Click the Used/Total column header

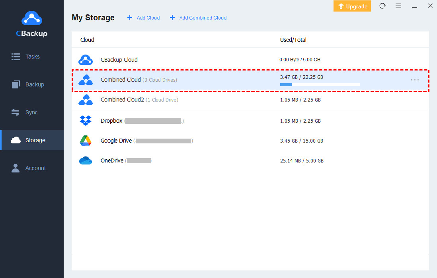coord(293,40)
